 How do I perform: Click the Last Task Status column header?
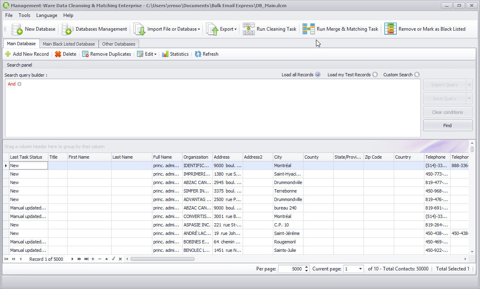pyautogui.click(x=29, y=157)
